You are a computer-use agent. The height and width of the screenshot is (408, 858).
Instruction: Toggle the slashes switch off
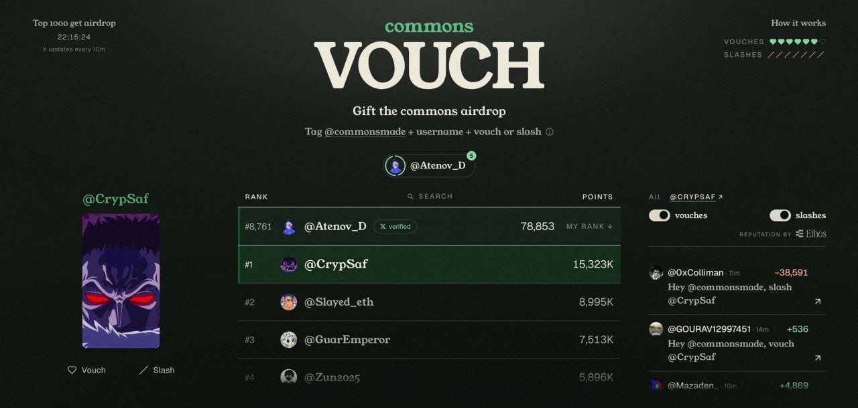tap(780, 215)
